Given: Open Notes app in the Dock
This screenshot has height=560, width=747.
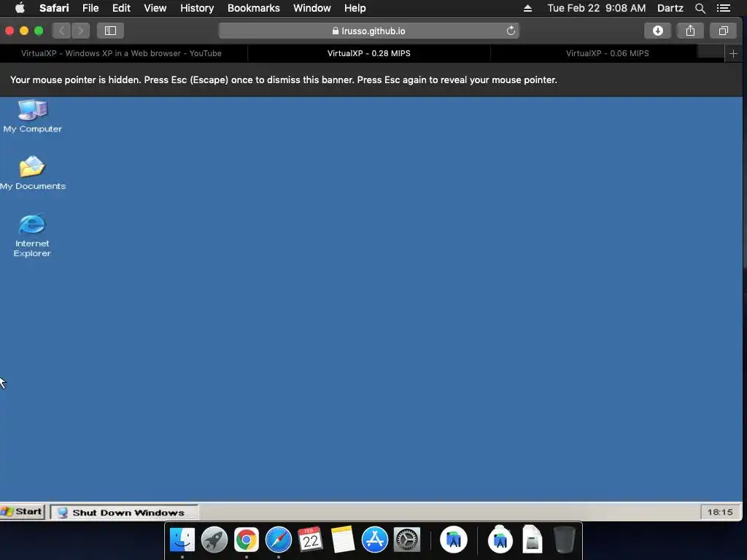Looking at the screenshot, I should click(343, 540).
